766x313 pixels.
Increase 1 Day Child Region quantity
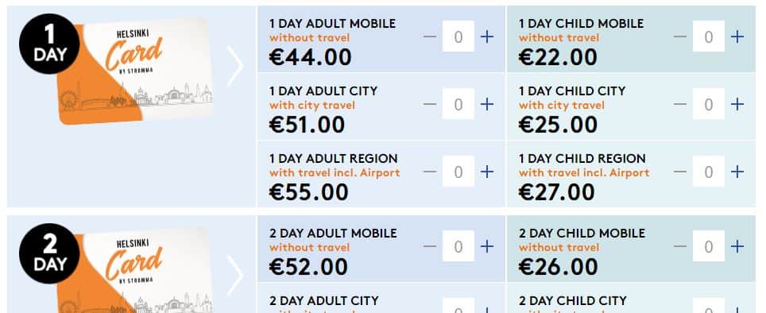(737, 172)
